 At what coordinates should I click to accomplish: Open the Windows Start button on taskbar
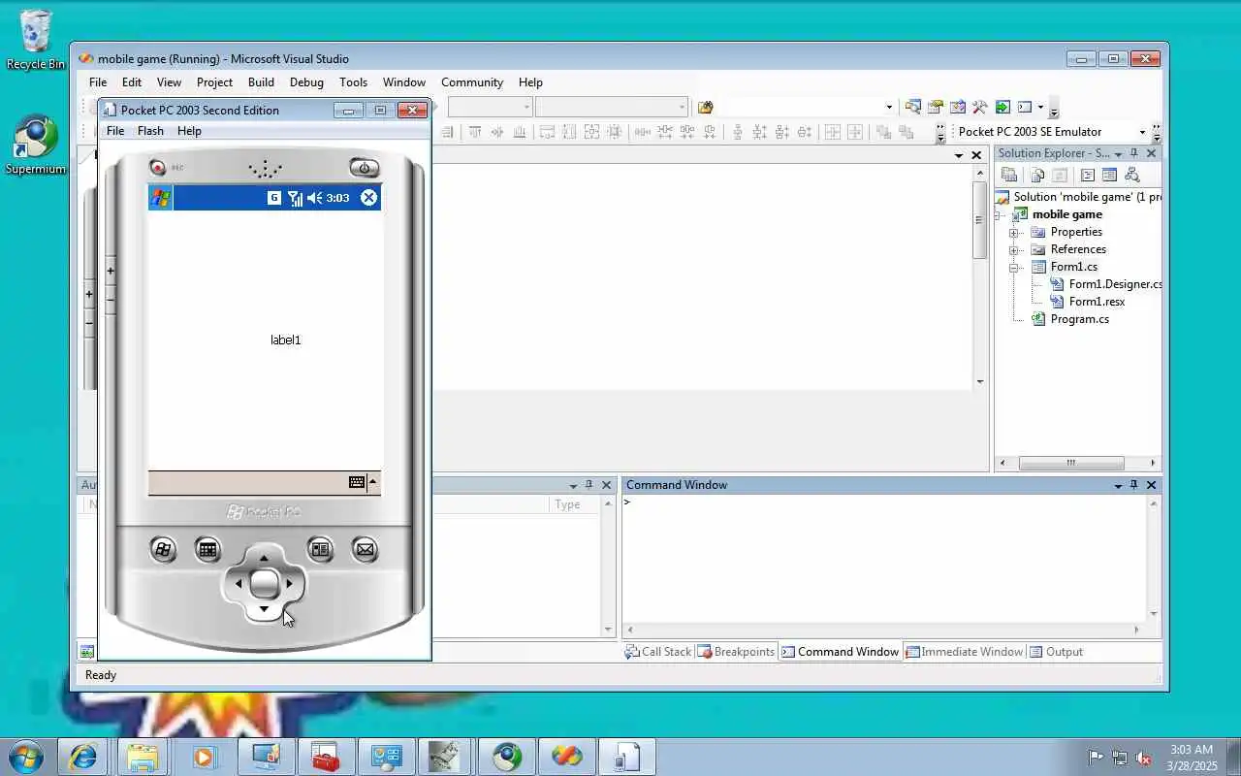[x=25, y=757]
